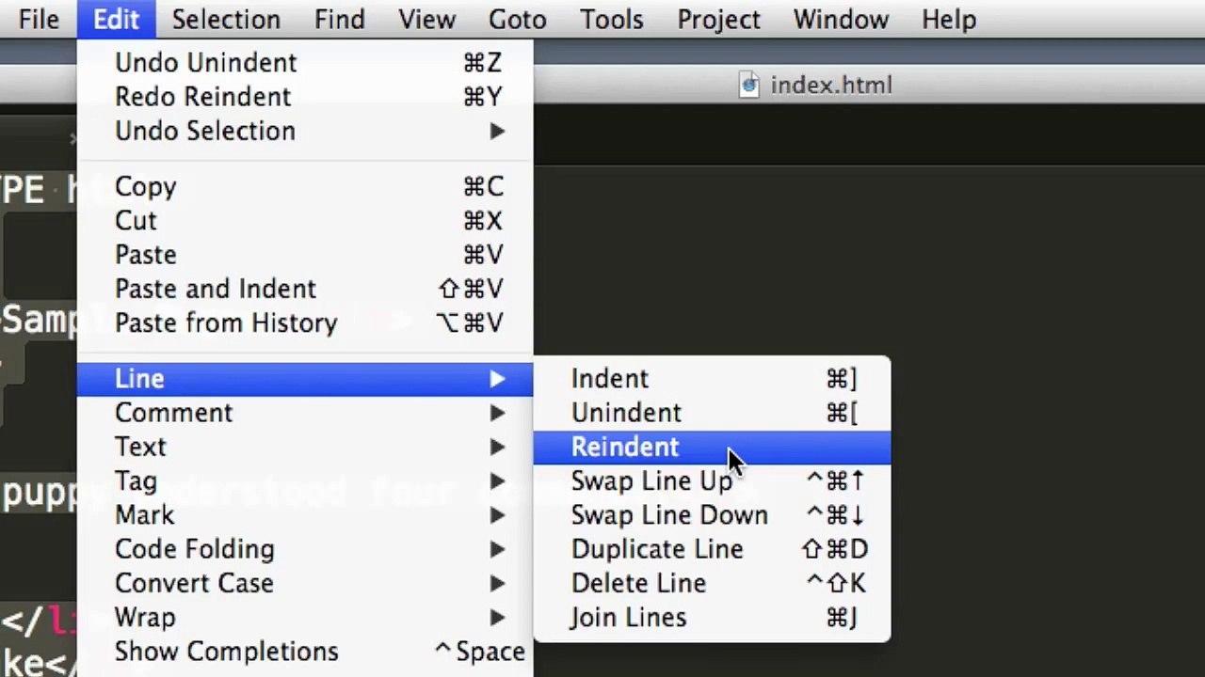Viewport: 1205px width, 677px height.
Task: Select Duplicate Line option
Action: coord(712,549)
